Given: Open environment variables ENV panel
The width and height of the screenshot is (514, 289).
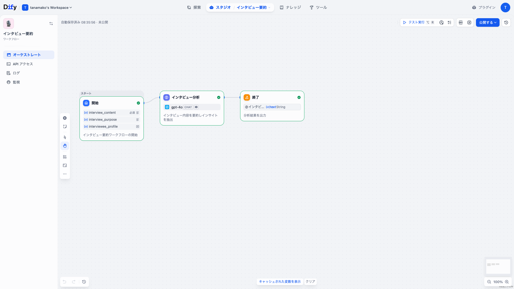Looking at the screenshot, I should 461,22.
